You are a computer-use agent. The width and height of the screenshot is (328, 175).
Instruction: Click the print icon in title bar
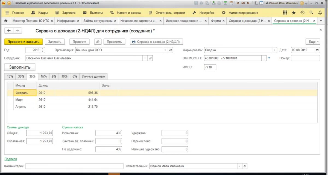[201, 2]
